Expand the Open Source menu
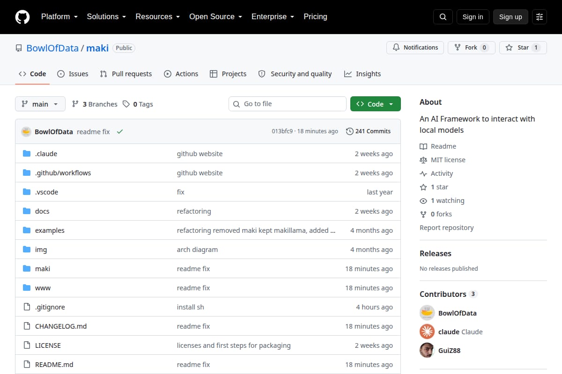Image resolution: width=562 pixels, height=374 pixels. [215, 17]
